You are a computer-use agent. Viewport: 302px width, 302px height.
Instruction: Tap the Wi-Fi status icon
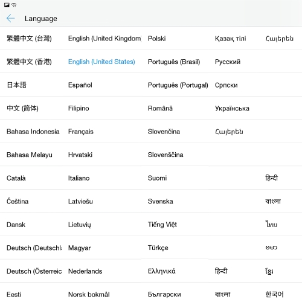tap(14, 5)
